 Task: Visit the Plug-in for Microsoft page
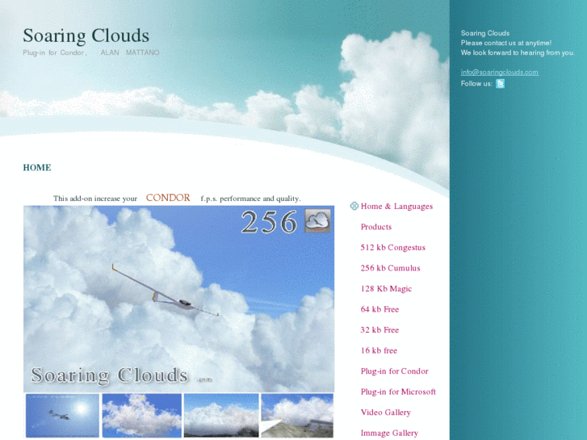click(398, 392)
